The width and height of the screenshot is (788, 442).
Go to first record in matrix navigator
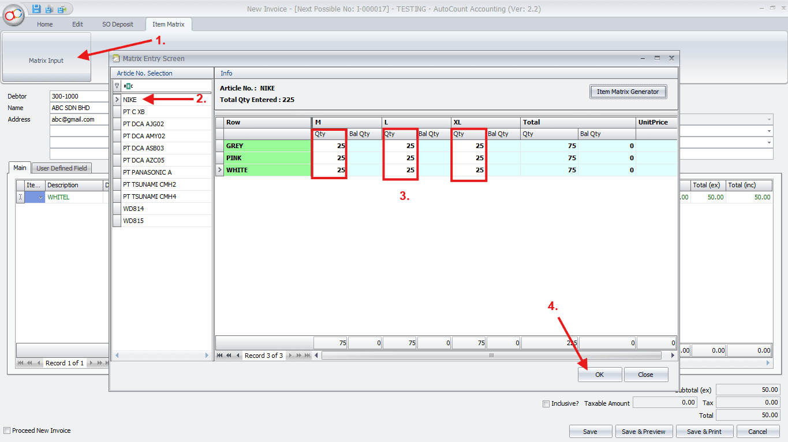tap(220, 356)
